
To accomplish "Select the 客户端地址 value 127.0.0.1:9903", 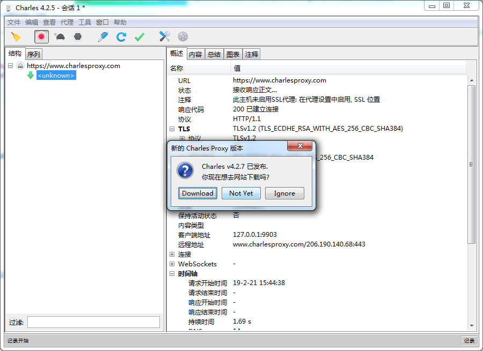I will click(x=255, y=235).
